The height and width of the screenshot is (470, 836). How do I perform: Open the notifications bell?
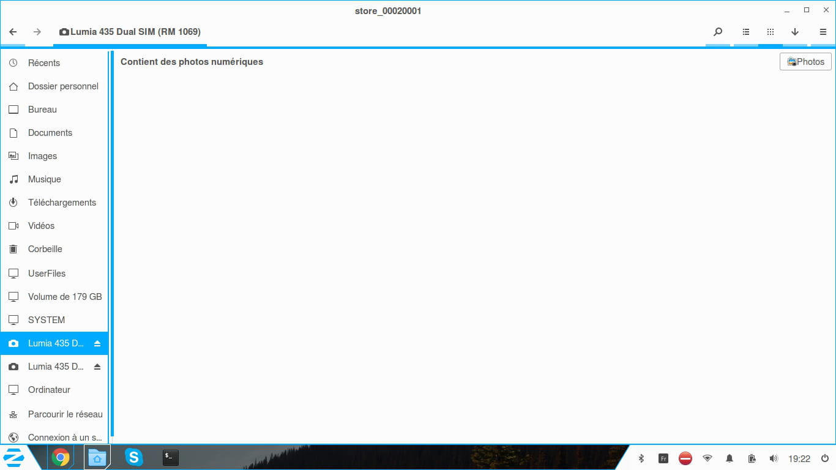pyautogui.click(x=730, y=458)
